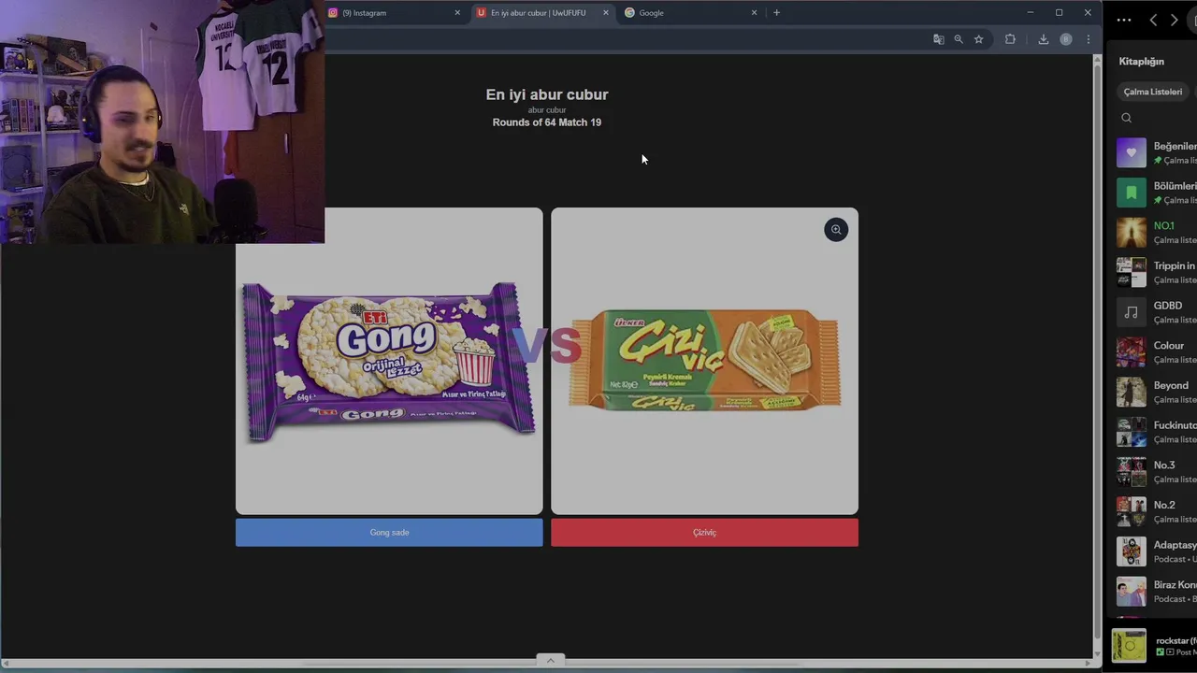This screenshot has width=1197, height=673.
Task: Vote for Çiziviç
Action: (704, 533)
